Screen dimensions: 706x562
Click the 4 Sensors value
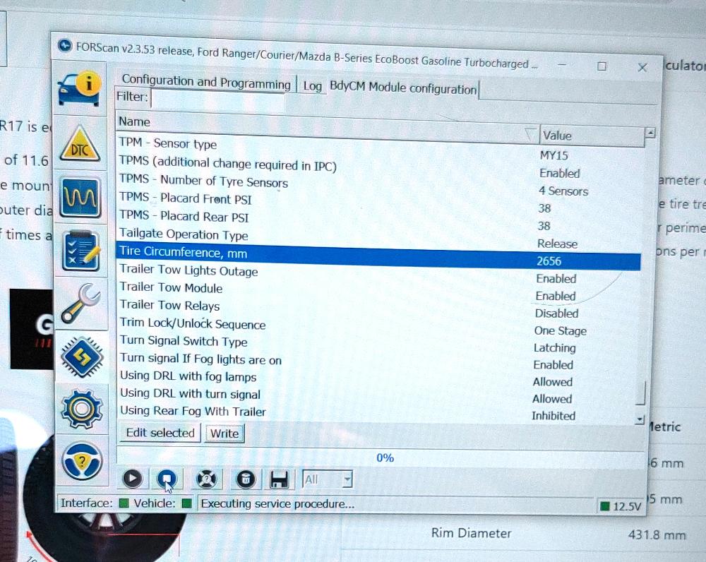point(563,191)
